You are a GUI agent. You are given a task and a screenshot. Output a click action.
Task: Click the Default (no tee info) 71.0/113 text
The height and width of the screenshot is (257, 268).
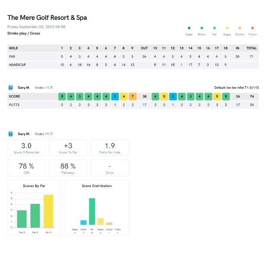tap(236, 88)
